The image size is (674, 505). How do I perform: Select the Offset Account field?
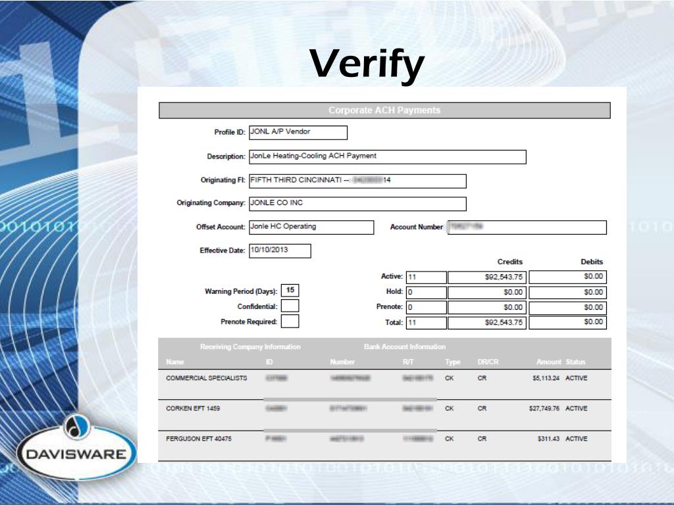(x=311, y=227)
